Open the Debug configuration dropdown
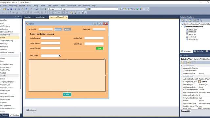 (x=60, y=9)
